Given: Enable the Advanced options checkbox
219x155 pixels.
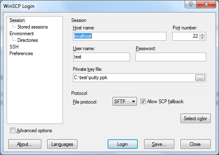Looking at the screenshot, I should coord(12,131).
